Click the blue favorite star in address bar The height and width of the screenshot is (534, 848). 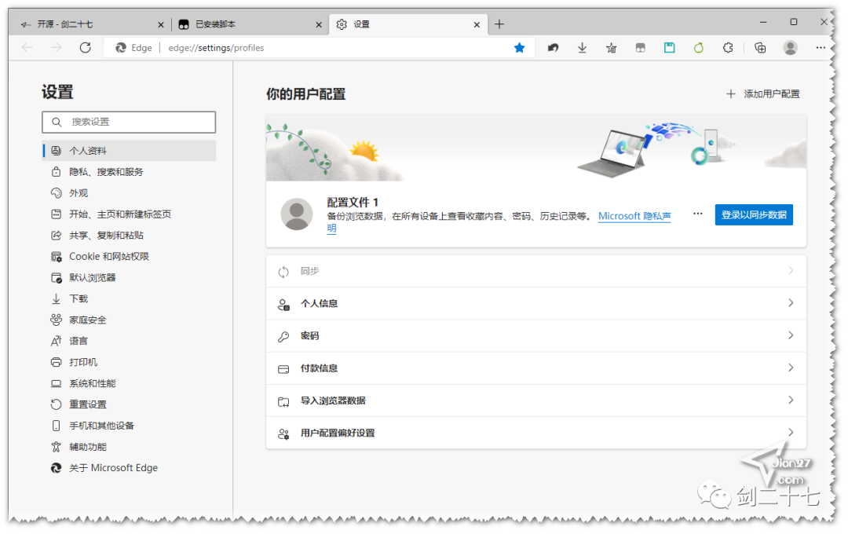(x=519, y=48)
